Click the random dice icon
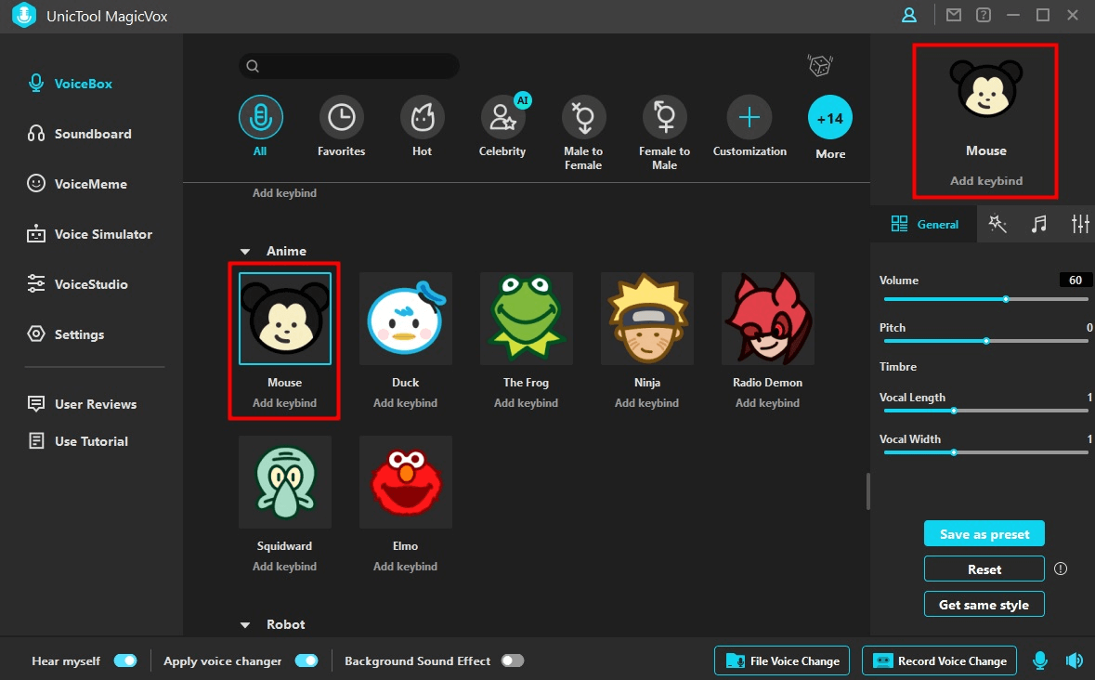The width and height of the screenshot is (1095, 680). pos(820,66)
